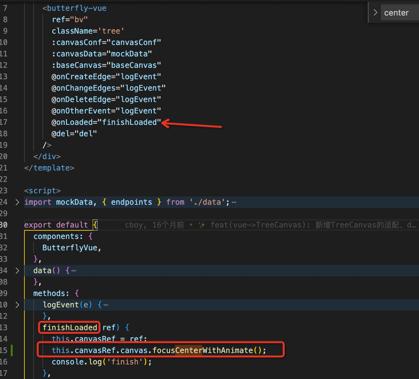Click the green modified-line gutter marker
Viewport: 419px width, 379px height.
[12, 350]
